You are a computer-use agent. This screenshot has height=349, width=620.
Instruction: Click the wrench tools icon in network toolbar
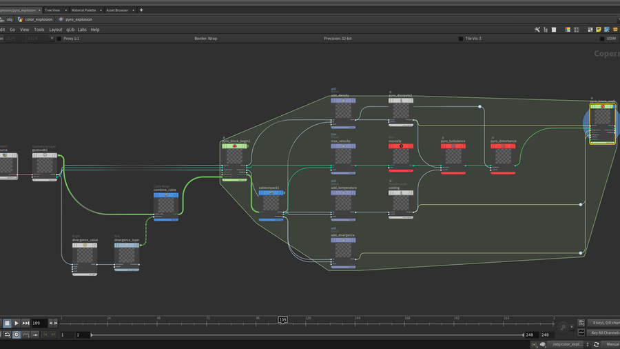click(537, 30)
